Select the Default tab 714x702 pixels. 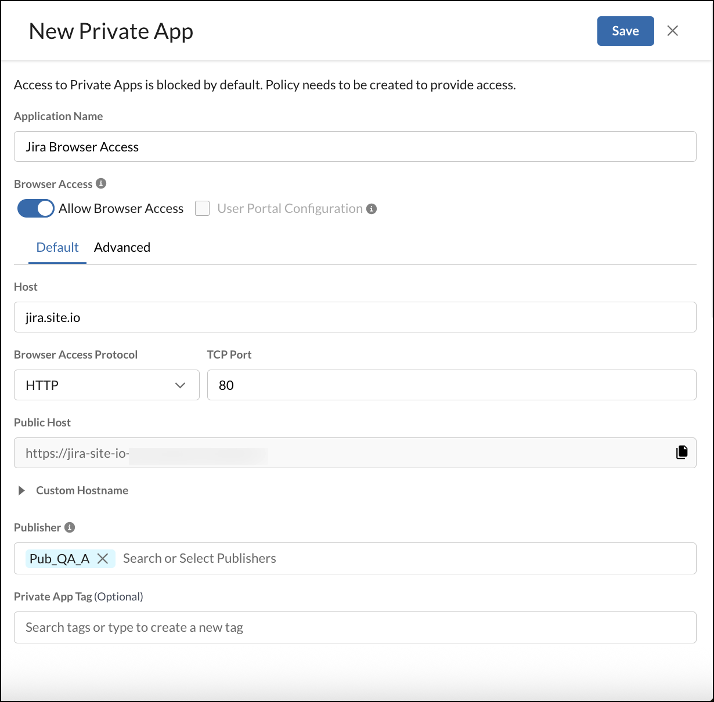click(x=57, y=247)
